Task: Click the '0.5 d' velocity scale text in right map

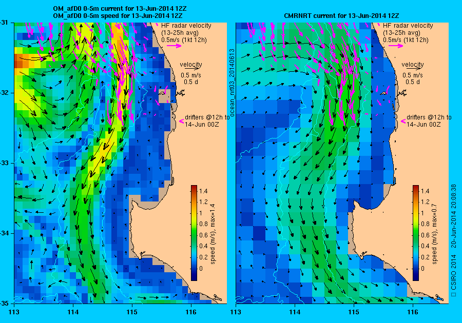Action: (x=413, y=82)
